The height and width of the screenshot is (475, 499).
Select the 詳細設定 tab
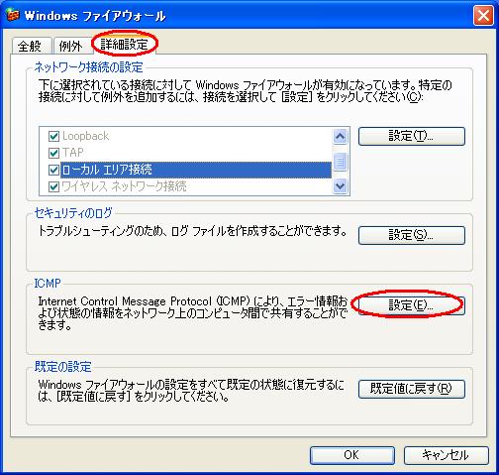[x=125, y=44]
